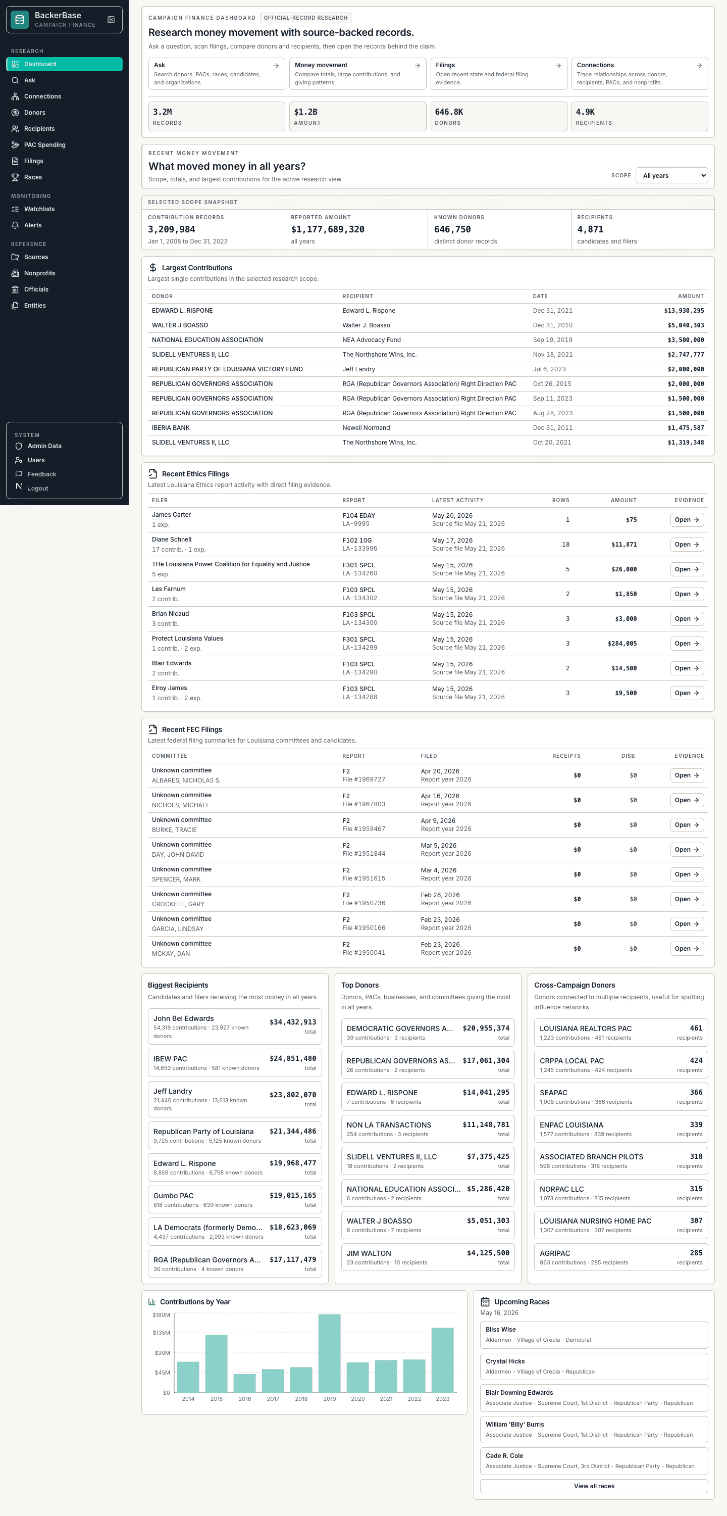
Task: Click the Blair Edwards filer row
Action: point(428,668)
